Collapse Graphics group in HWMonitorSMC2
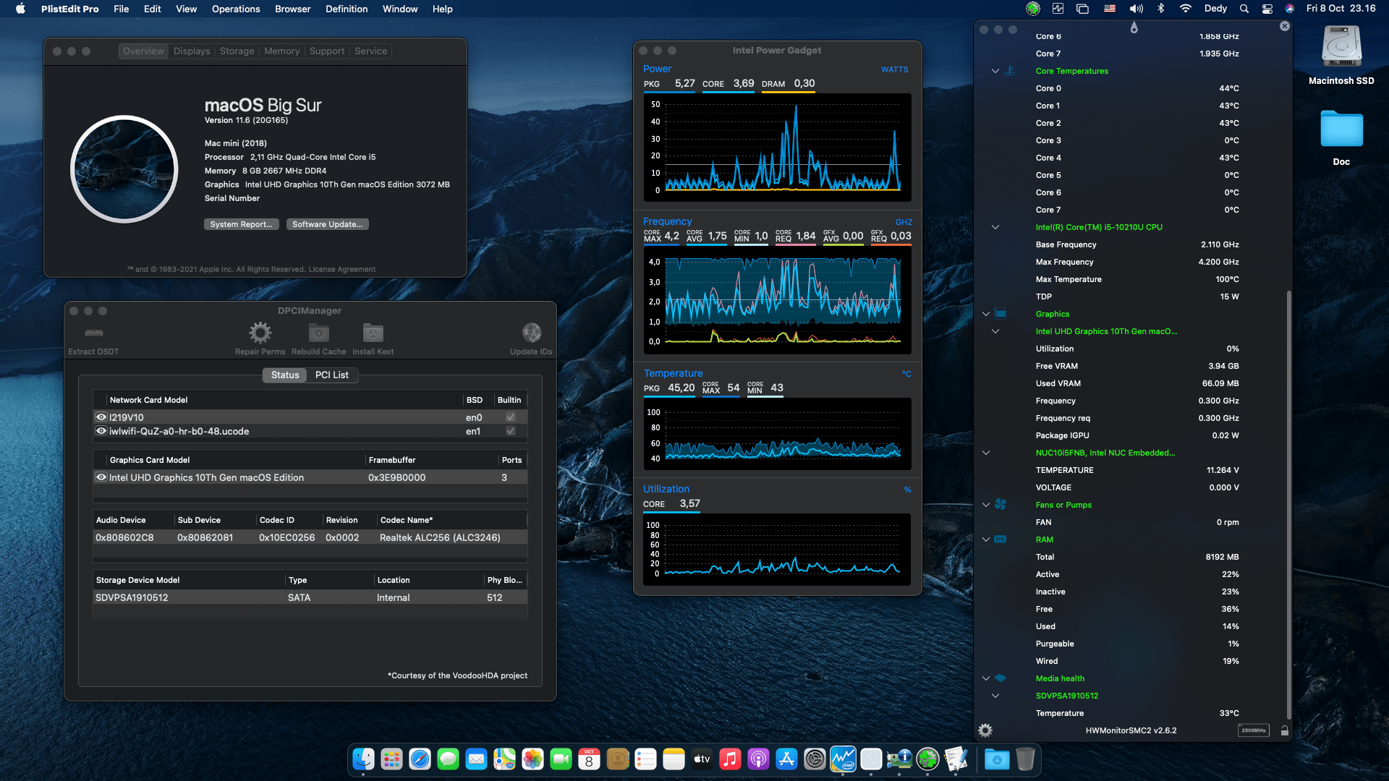Image resolution: width=1389 pixels, height=781 pixels. pyautogui.click(x=986, y=314)
